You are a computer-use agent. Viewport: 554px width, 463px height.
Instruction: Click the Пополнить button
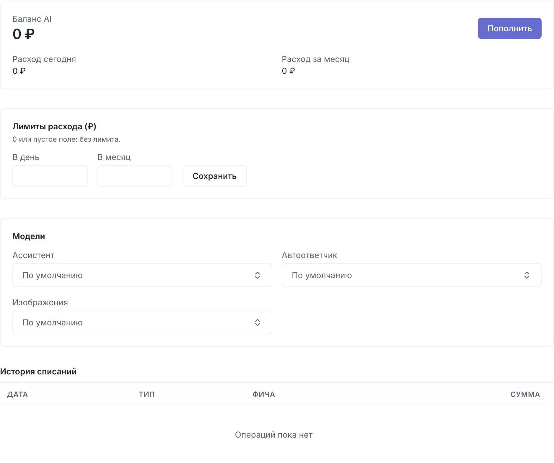tap(509, 28)
